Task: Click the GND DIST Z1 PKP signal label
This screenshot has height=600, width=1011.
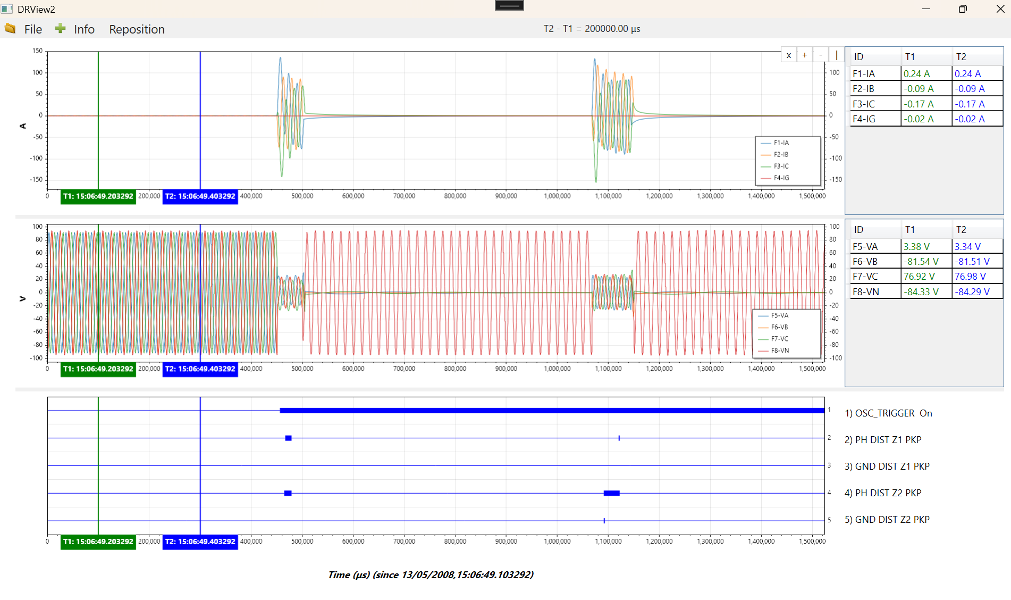Action: [887, 466]
